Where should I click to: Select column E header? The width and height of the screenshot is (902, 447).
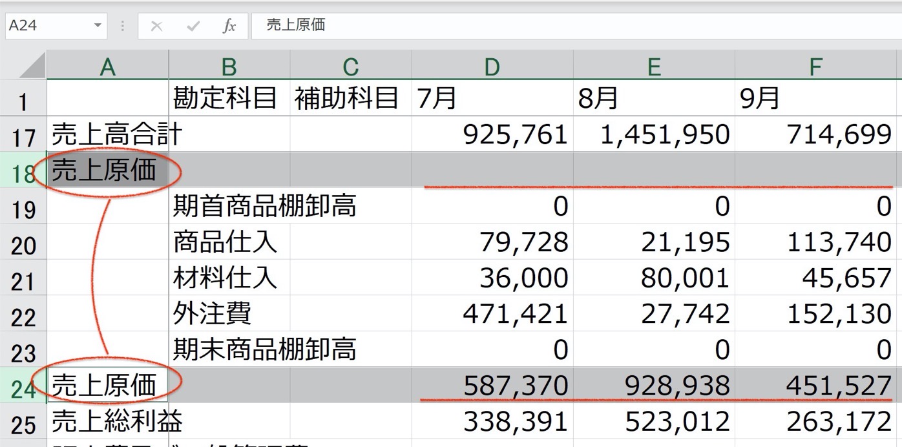[x=654, y=65]
